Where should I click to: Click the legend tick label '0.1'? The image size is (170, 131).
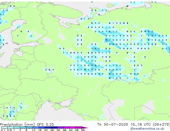(3, 130)
